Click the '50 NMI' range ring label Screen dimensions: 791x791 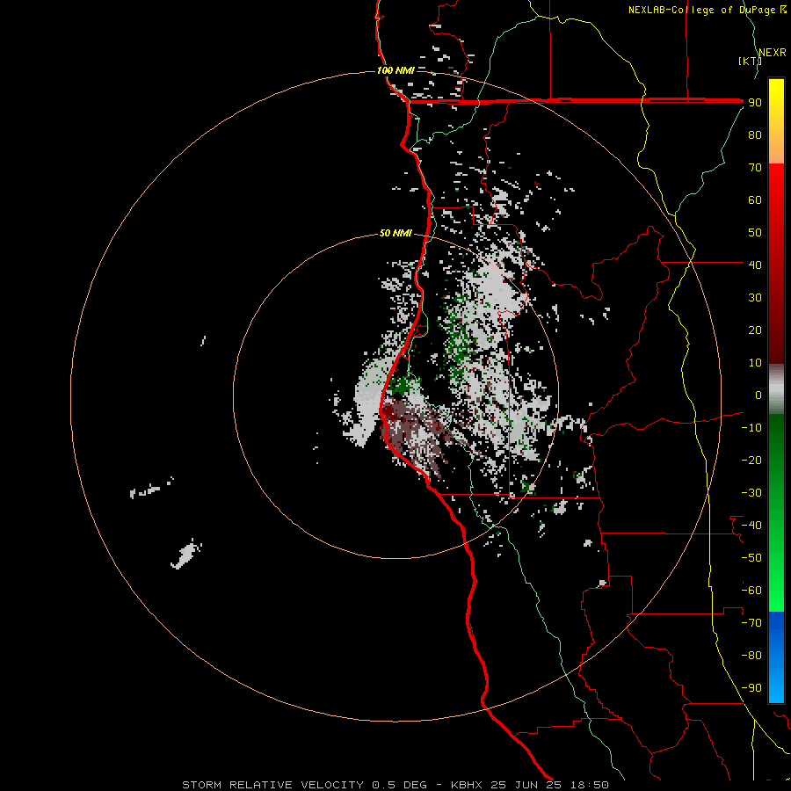click(395, 233)
